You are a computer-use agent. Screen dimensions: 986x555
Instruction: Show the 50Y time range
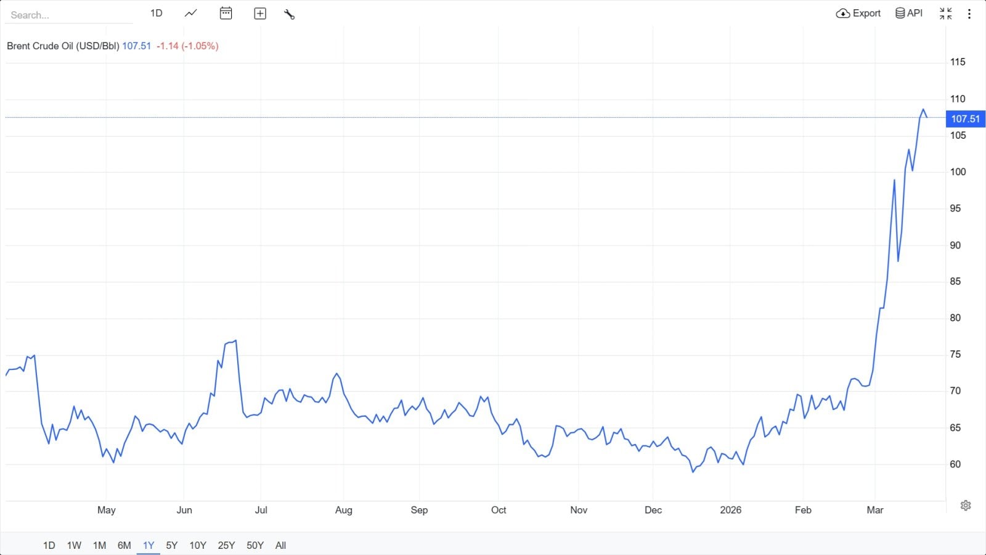(x=255, y=545)
